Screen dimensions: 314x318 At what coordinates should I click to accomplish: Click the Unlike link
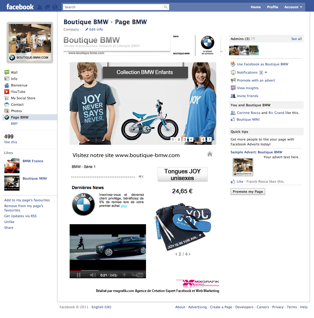pyautogui.click(x=9, y=222)
